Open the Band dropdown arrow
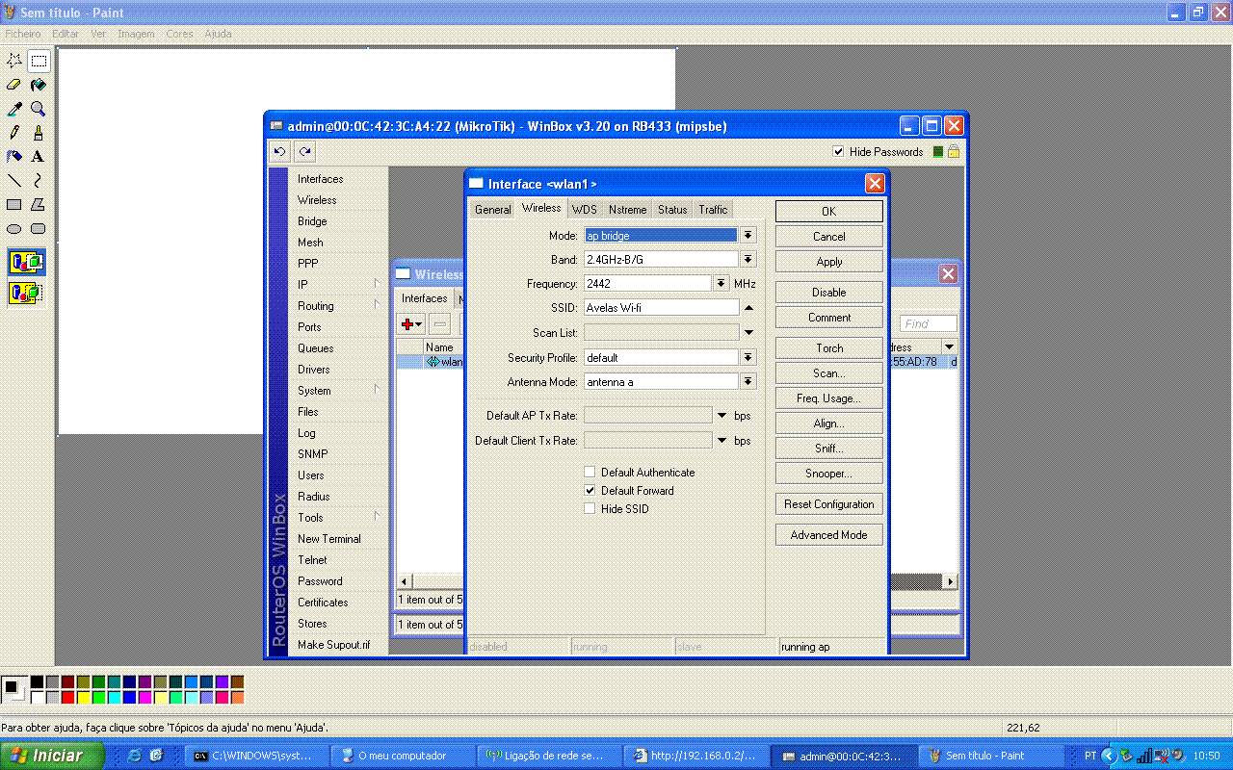This screenshot has width=1233, height=770. click(748, 260)
